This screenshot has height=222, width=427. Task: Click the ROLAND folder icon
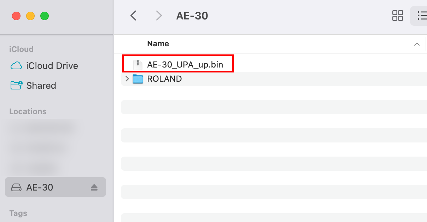point(138,79)
